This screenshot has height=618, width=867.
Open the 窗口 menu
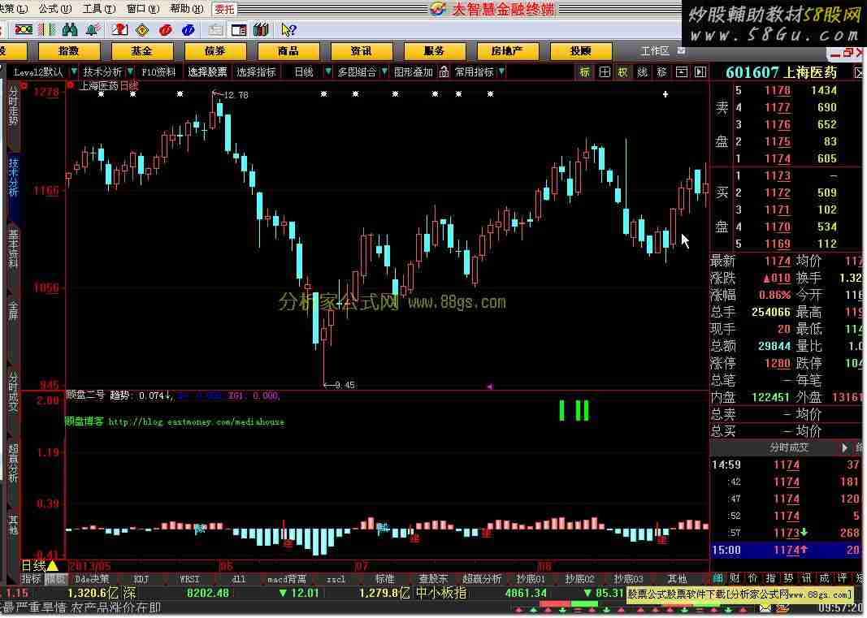click(143, 9)
